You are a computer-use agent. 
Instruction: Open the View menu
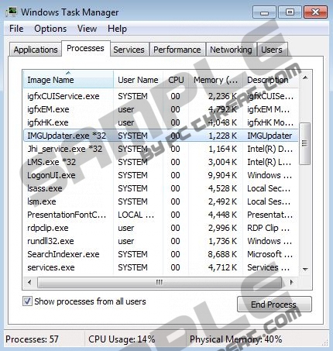point(87,29)
